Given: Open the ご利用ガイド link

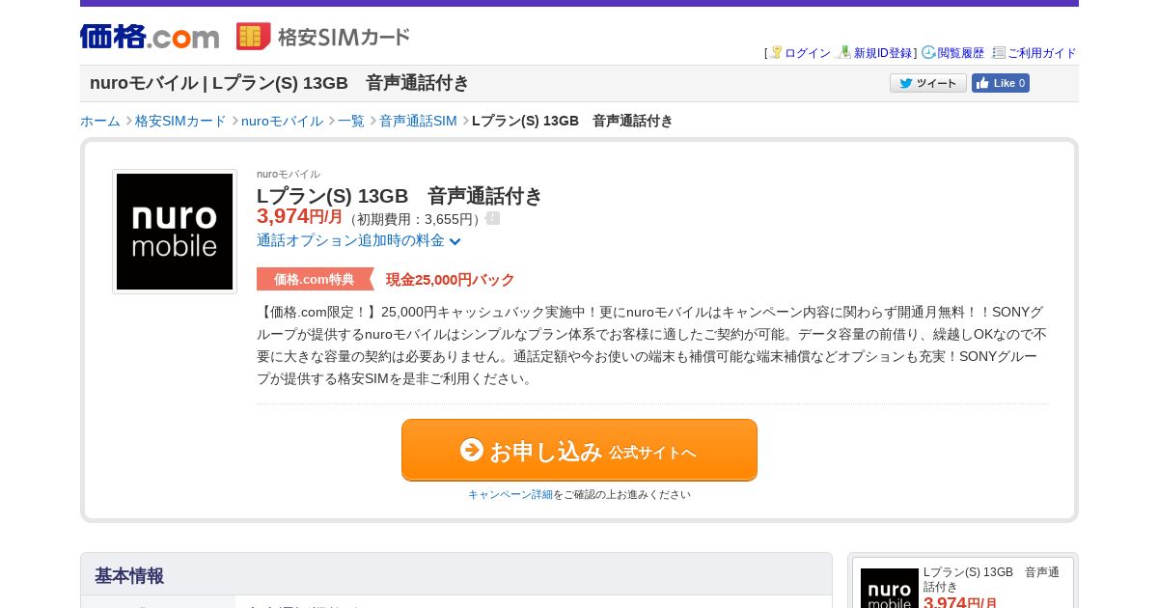Looking at the screenshot, I should pos(1042,53).
